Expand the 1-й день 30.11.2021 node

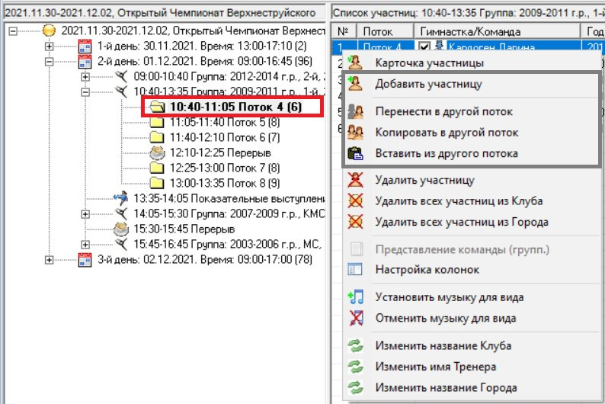point(50,46)
